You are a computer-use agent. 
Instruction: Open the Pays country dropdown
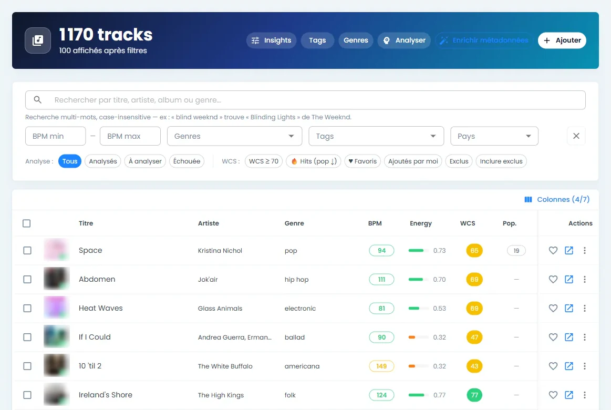(x=494, y=136)
